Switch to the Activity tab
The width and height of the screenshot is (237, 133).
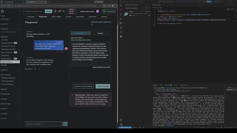(69, 17)
